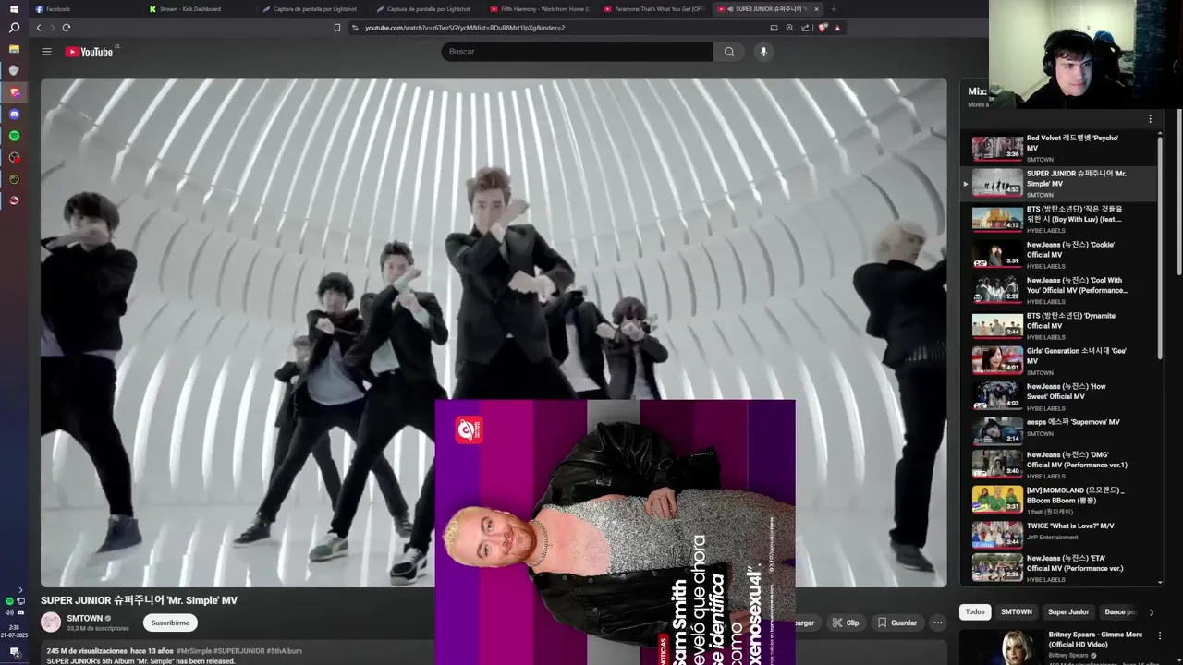Open SMTOWN channel avatar
Screen dimensions: 1183x665
coord(51,623)
